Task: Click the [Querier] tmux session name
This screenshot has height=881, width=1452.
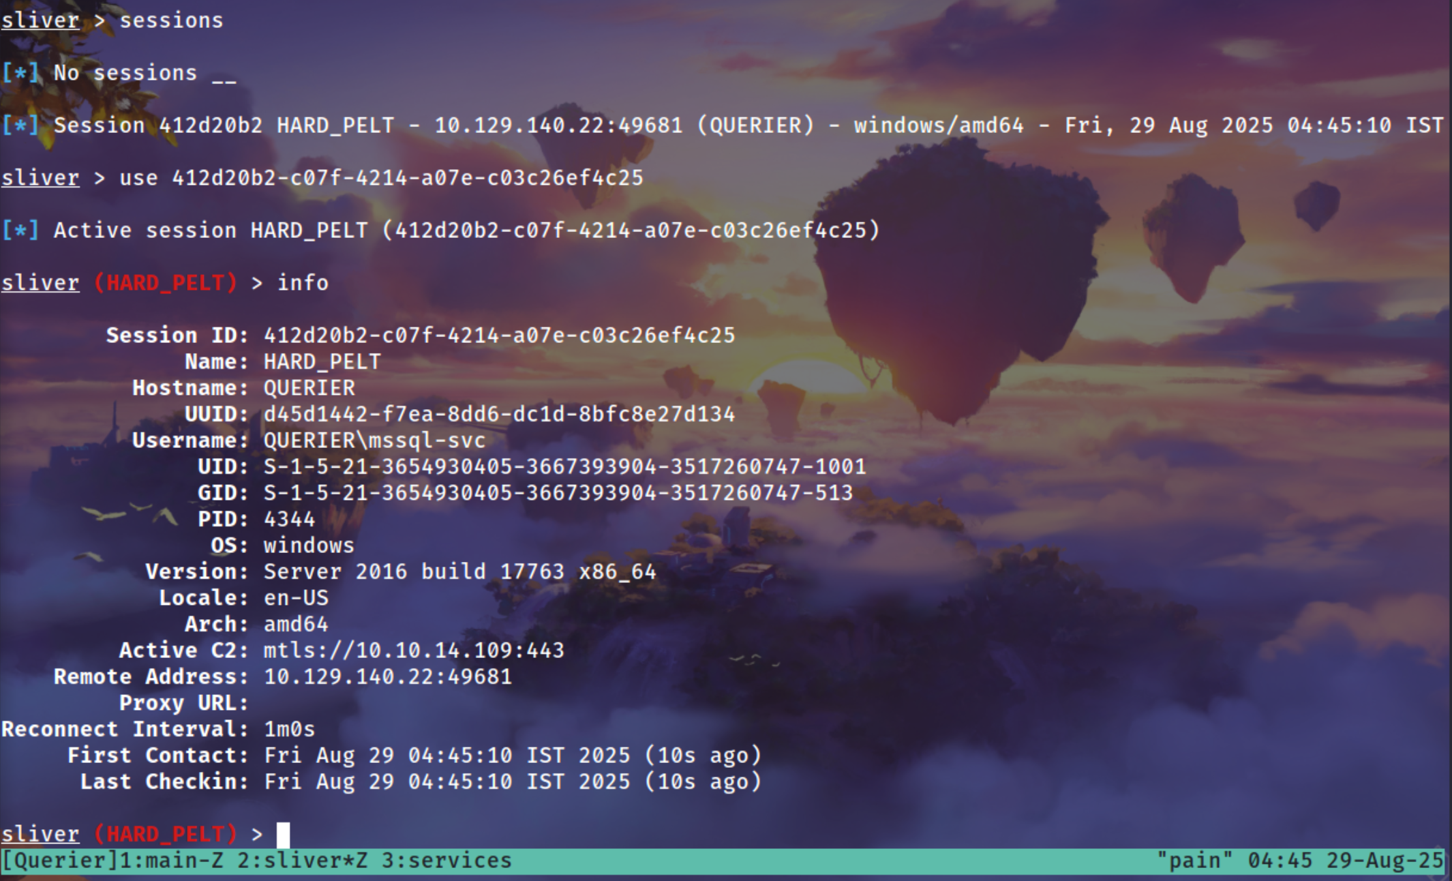Action: [x=60, y=861]
